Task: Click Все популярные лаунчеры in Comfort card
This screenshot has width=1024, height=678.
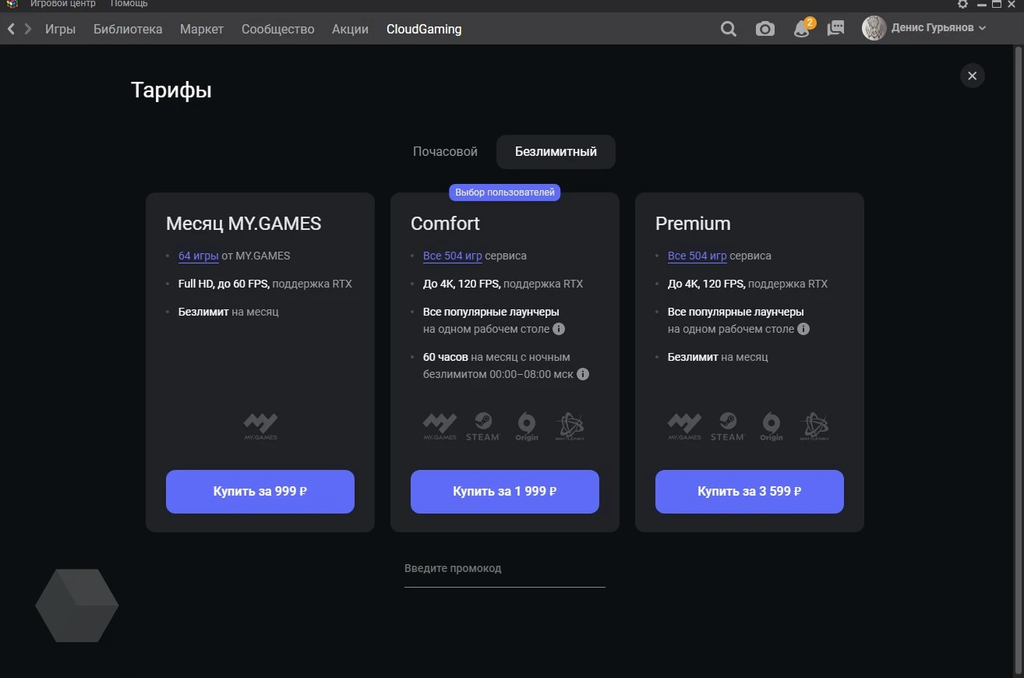Action: point(491,312)
